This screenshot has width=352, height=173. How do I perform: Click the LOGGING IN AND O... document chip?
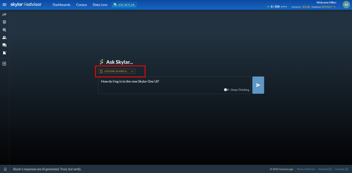pyautogui.click(x=116, y=71)
